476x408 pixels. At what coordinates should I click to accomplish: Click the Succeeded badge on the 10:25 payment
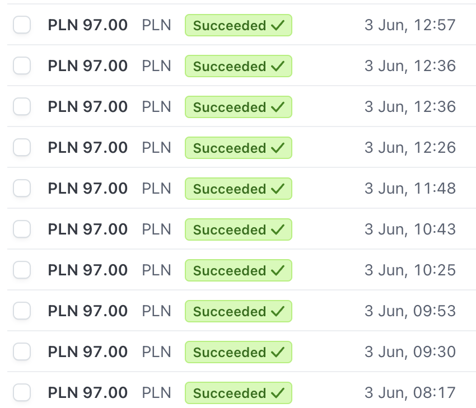point(238,270)
